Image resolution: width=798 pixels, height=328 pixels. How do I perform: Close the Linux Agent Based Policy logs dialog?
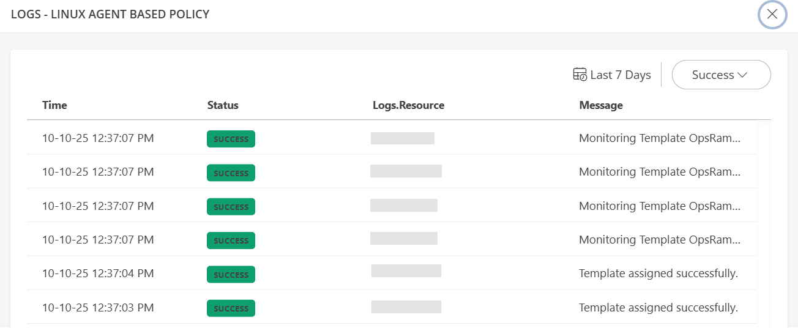tap(772, 15)
